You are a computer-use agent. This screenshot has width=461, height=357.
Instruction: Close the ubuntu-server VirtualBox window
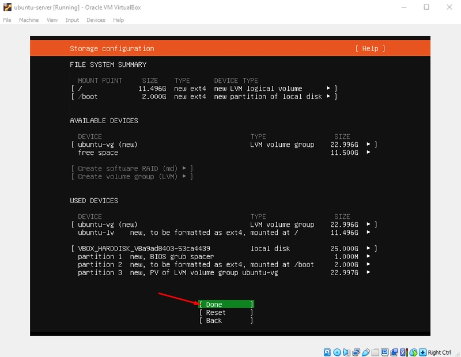click(x=449, y=7)
